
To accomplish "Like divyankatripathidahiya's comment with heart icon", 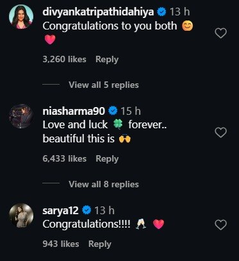I will 220,33.
